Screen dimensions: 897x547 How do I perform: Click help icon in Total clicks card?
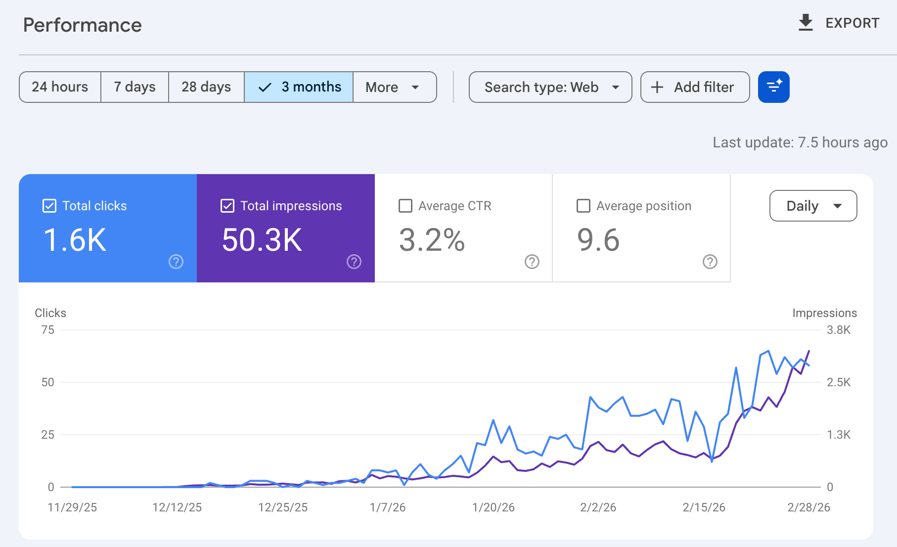coord(176,262)
